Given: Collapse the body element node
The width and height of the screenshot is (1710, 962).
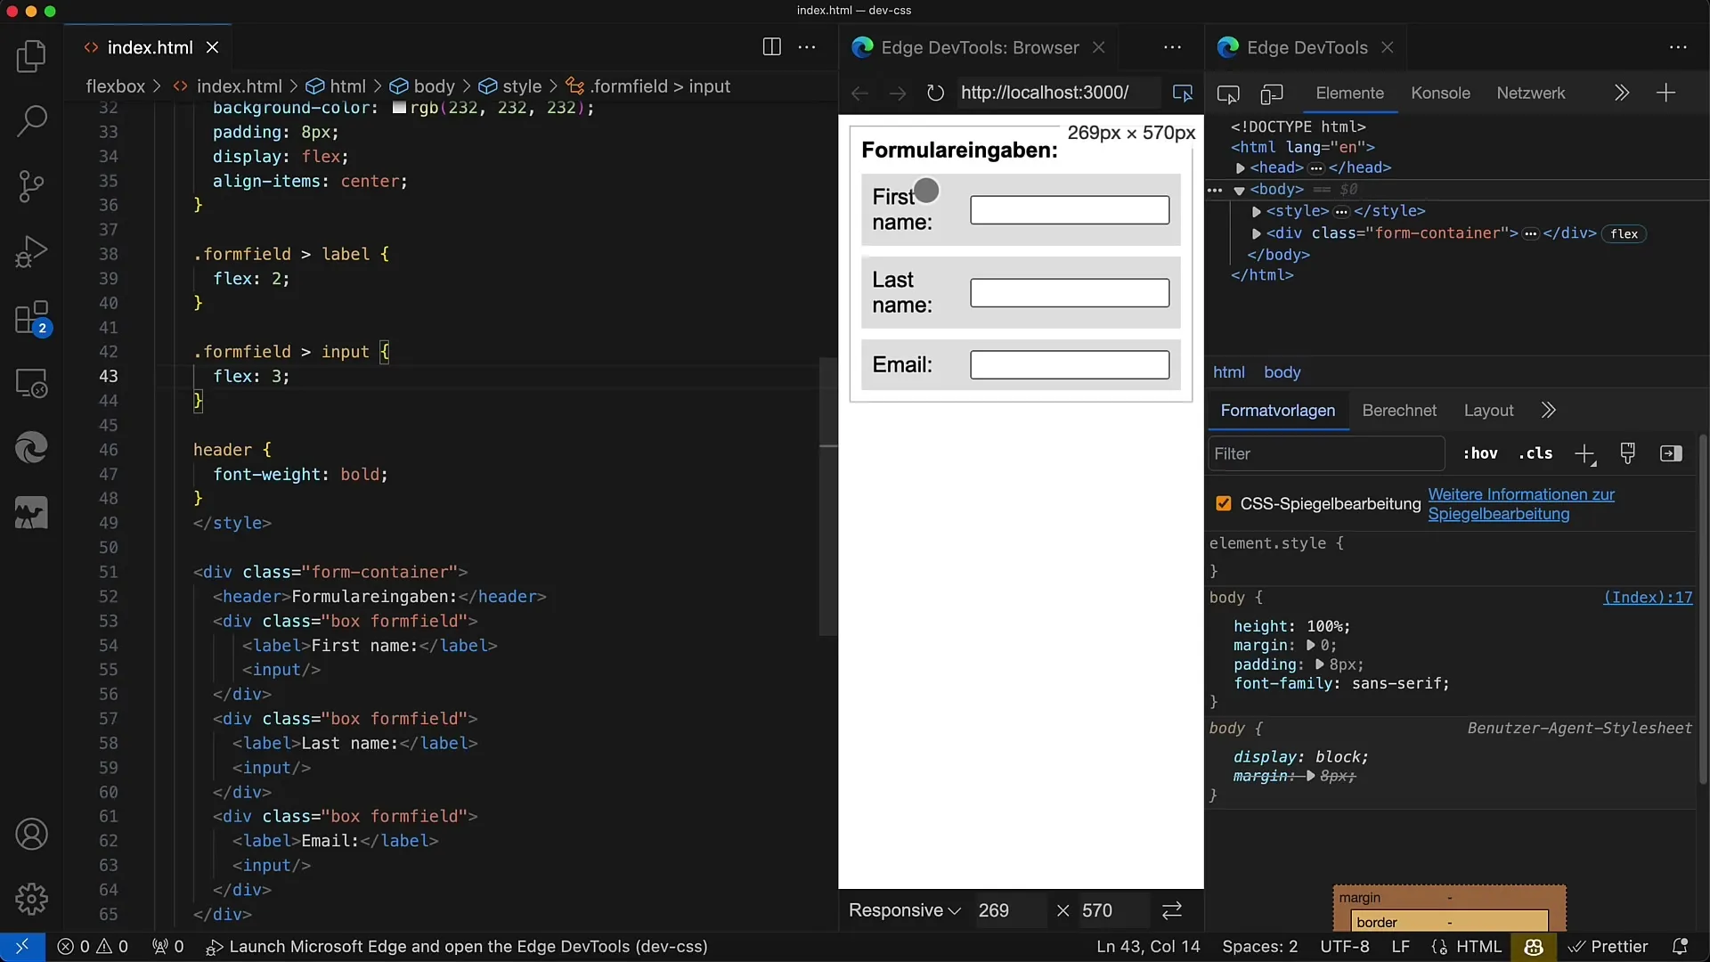Looking at the screenshot, I should (1239, 191).
